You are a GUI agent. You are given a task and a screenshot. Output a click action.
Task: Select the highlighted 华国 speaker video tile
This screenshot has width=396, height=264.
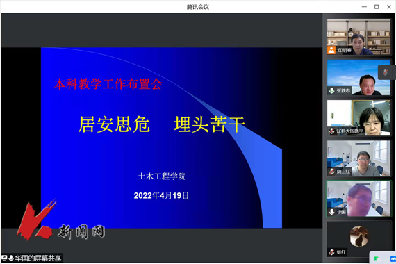point(358,199)
